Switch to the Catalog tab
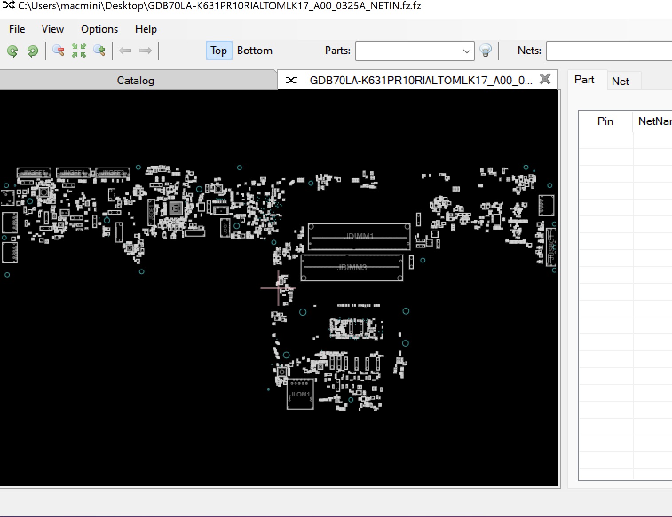 (135, 81)
